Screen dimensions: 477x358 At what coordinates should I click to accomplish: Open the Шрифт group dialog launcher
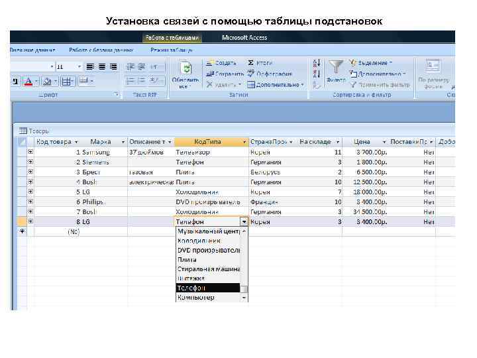point(116,94)
